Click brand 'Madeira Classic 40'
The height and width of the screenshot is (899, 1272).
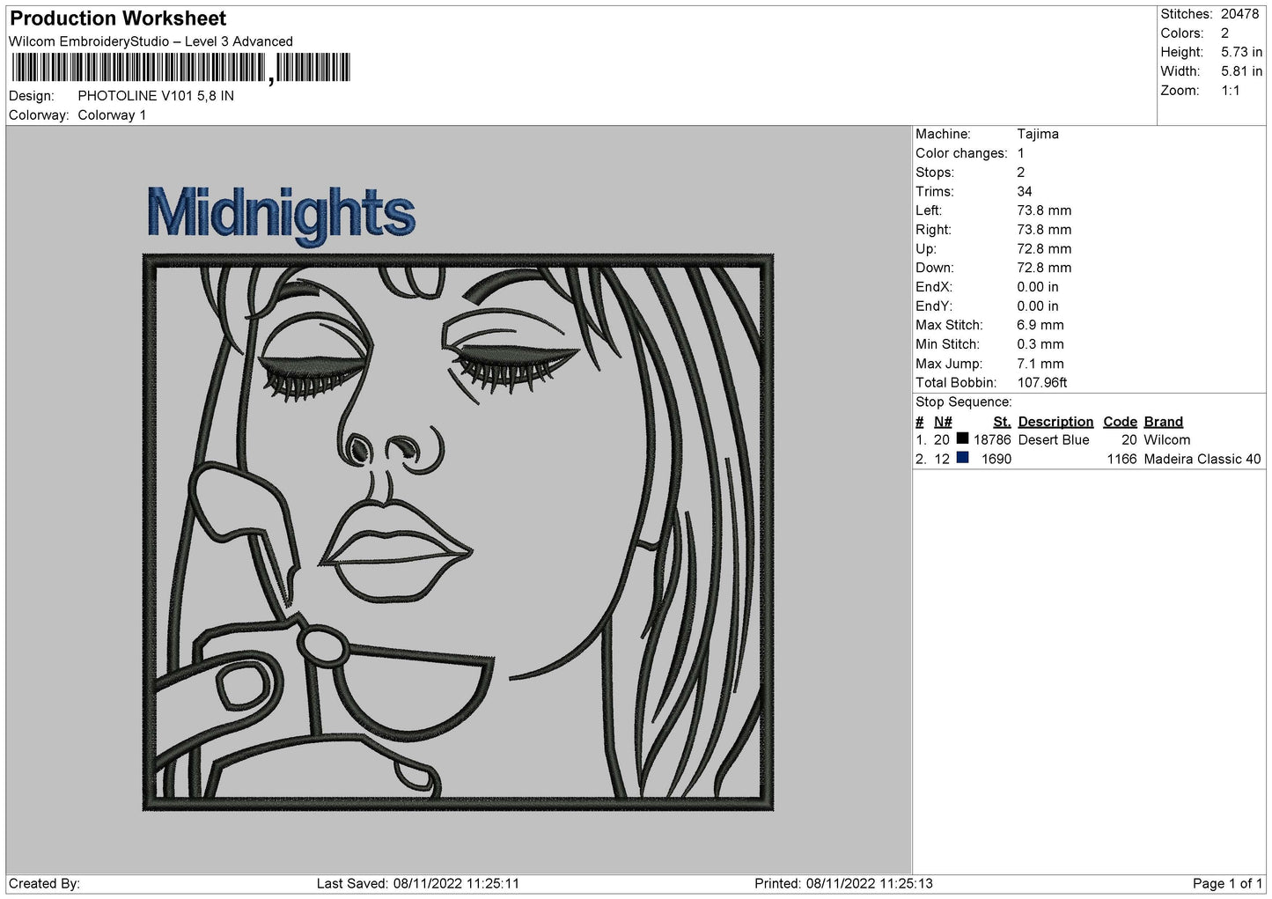pyautogui.click(x=1202, y=460)
